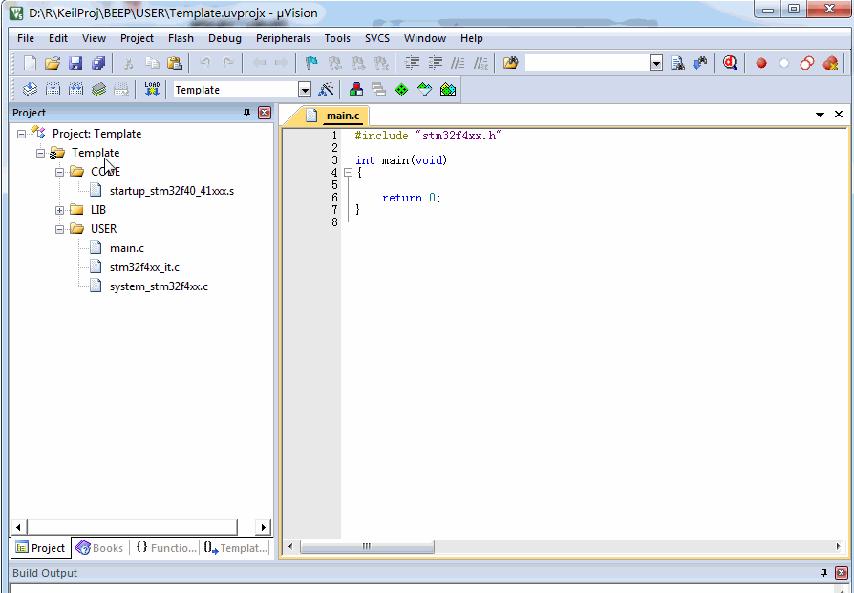Open the Template target dropdown arrow
854x593 pixels.
pos(305,90)
